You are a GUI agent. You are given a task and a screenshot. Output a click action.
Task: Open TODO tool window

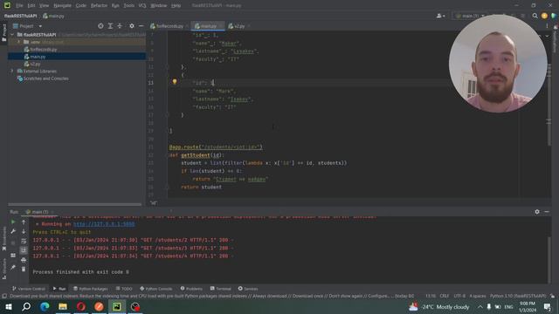124,289
